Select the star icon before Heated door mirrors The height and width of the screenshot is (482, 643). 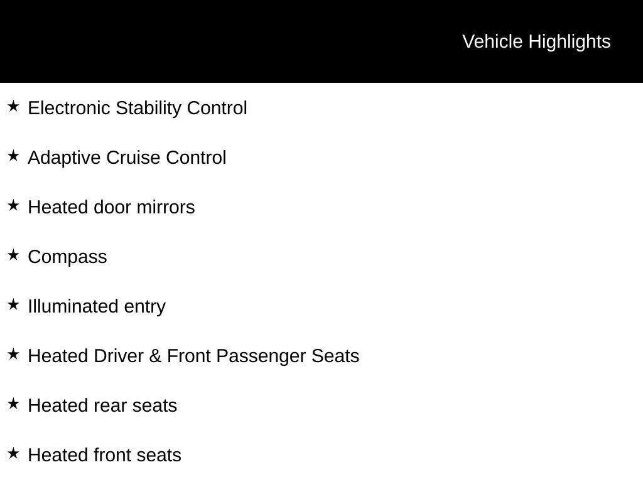coord(13,205)
